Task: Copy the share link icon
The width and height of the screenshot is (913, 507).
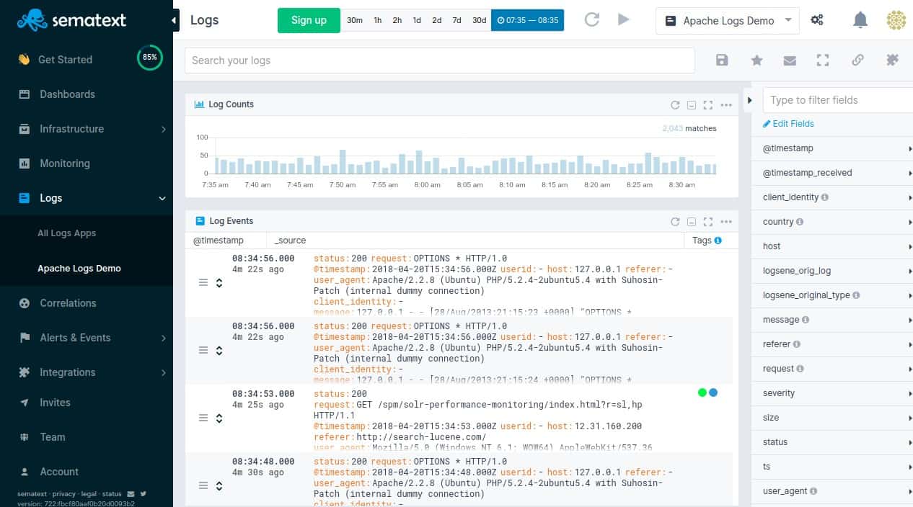Action: [857, 60]
